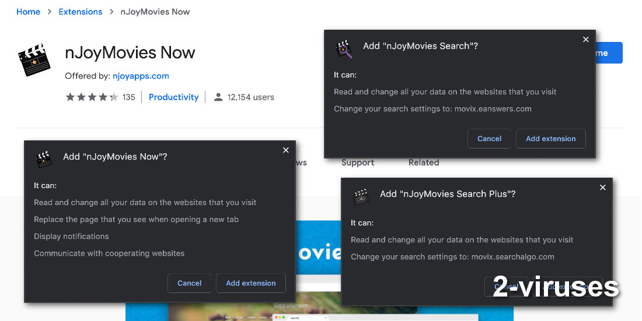Click the nJoyMovies Search magnifier icon
Screen dimensions: 642x321
tap(343, 49)
